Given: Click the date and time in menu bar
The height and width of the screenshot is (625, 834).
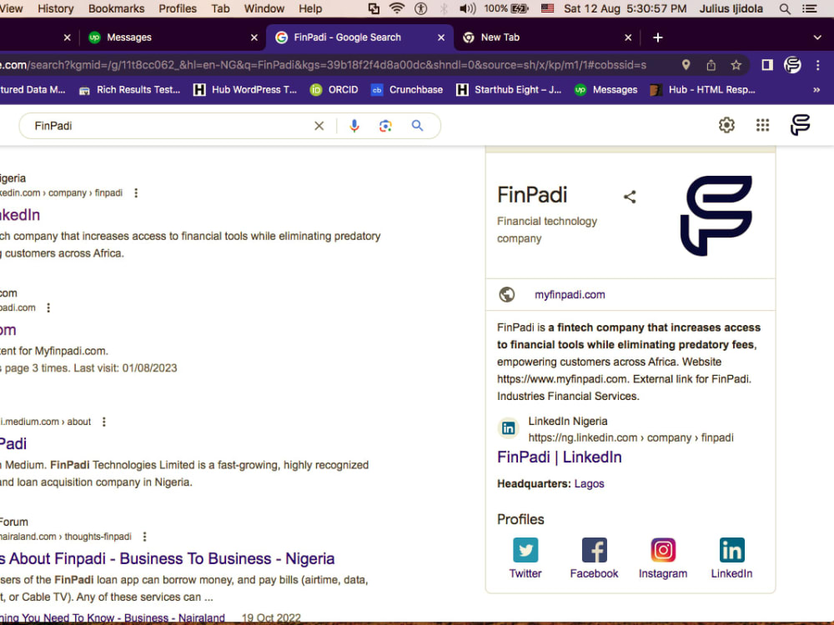Looking at the screenshot, I should coord(625,8).
